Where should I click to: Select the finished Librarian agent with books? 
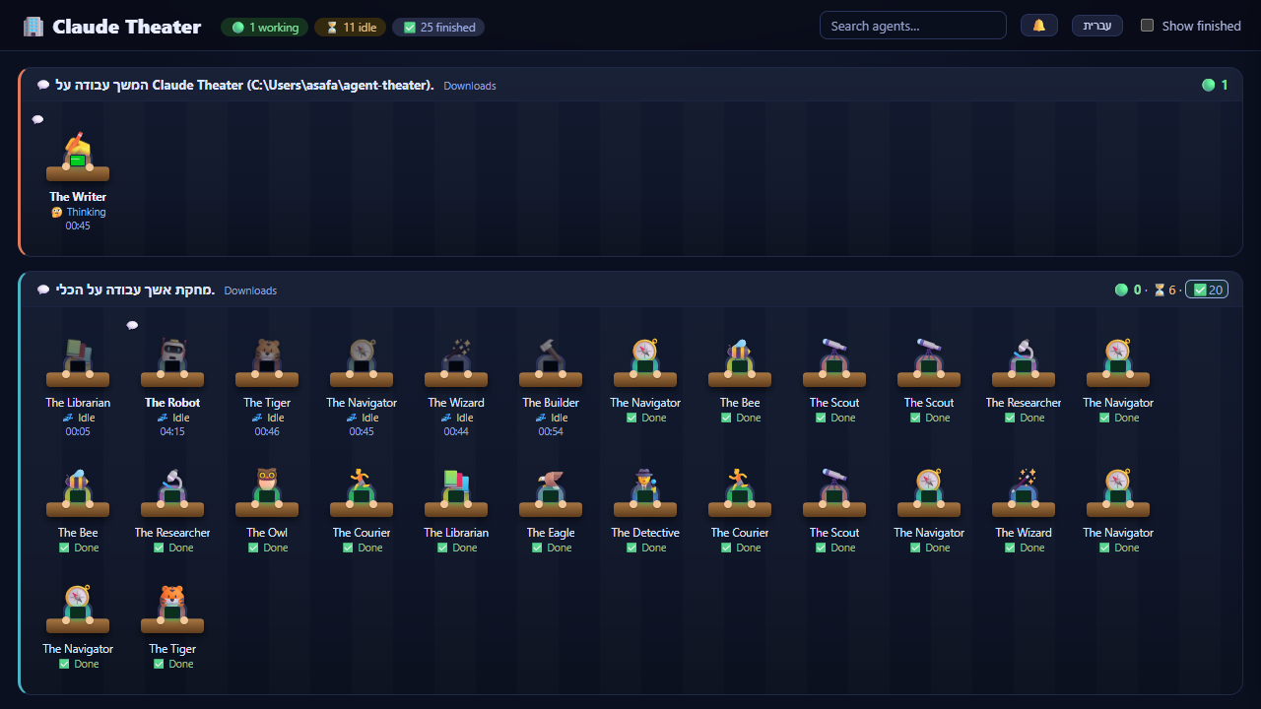[x=456, y=493]
